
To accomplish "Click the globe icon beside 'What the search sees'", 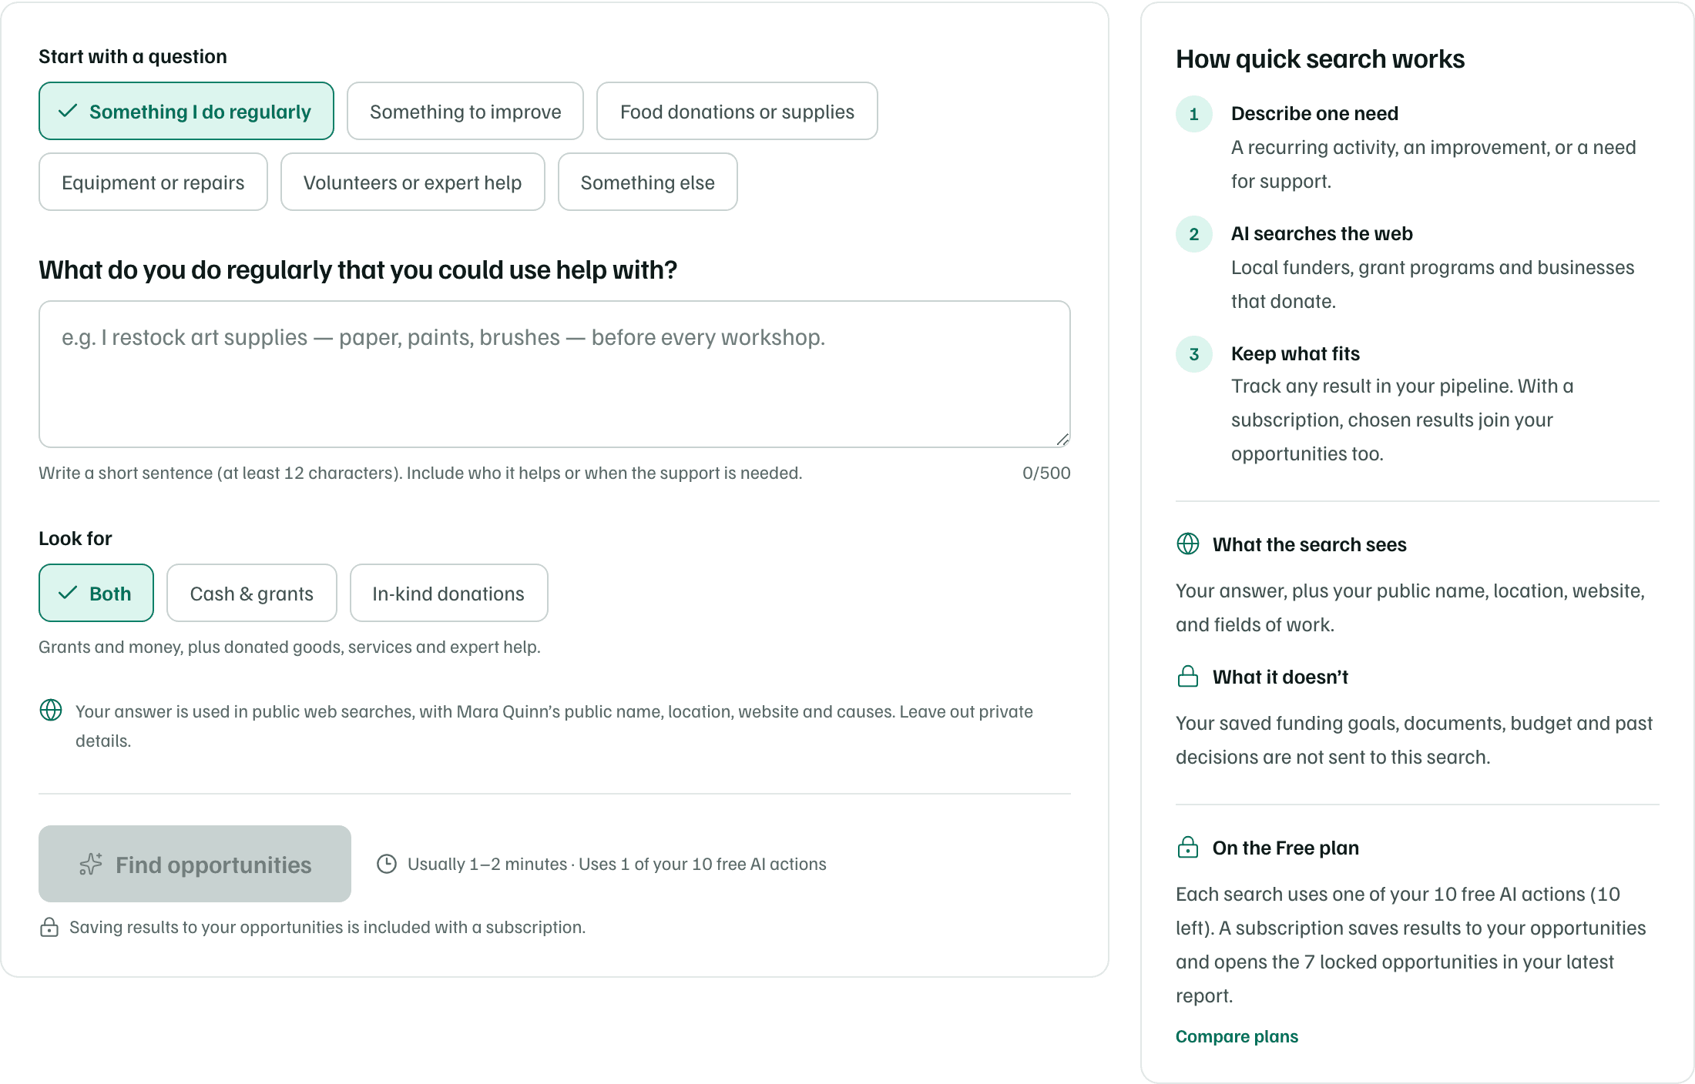I will [1188, 544].
